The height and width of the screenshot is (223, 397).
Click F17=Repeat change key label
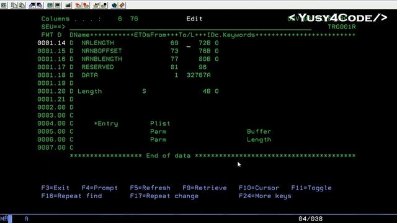click(x=164, y=196)
